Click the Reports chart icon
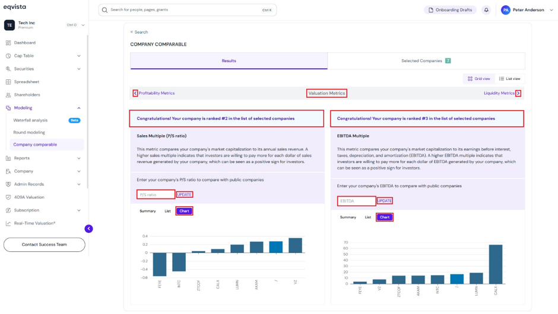 8,158
